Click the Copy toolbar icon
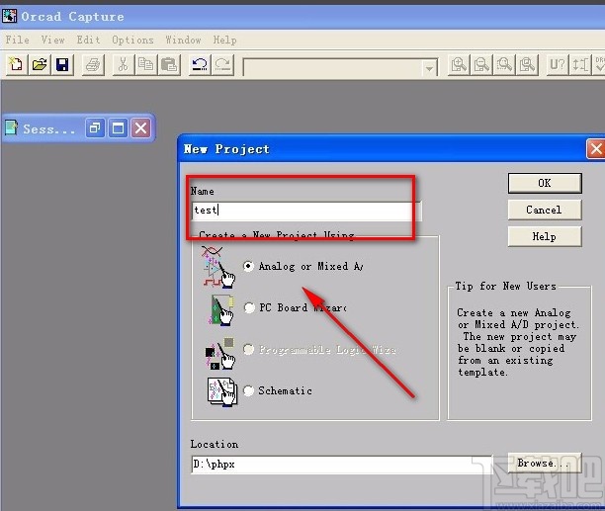Screen dimensions: 605x511 tap(146, 64)
